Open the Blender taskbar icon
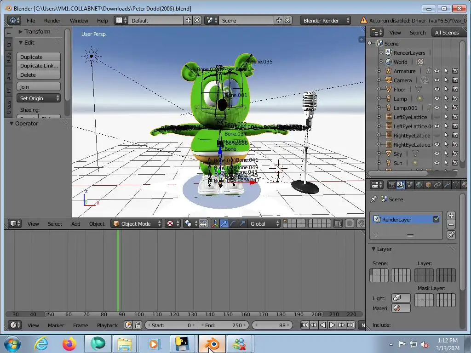Image resolution: width=471 pixels, height=353 pixels. pyautogui.click(x=212, y=344)
